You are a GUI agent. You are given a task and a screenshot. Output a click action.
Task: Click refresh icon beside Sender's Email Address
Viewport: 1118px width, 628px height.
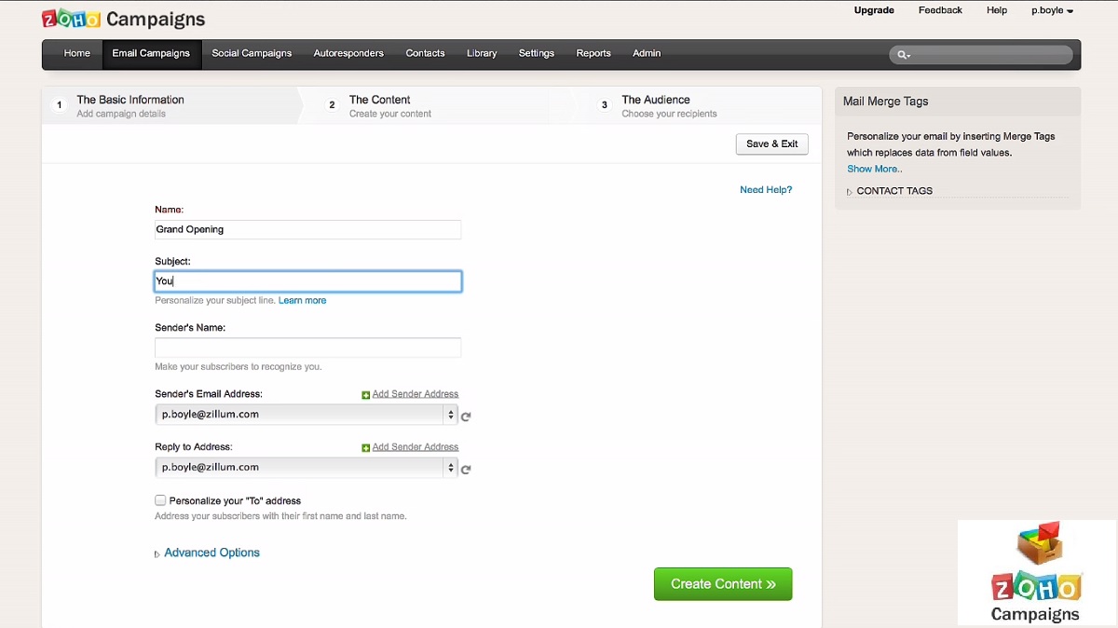(466, 416)
